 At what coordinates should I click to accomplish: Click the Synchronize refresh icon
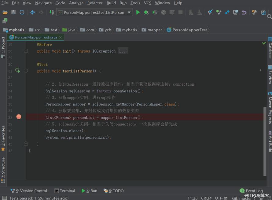click(x=22, y=12)
